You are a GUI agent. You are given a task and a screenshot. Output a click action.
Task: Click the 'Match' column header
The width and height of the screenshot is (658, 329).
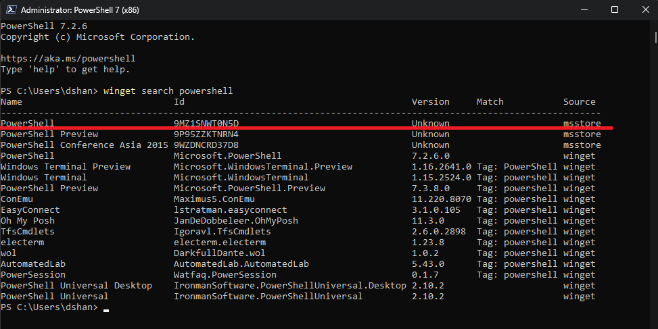[490, 102]
